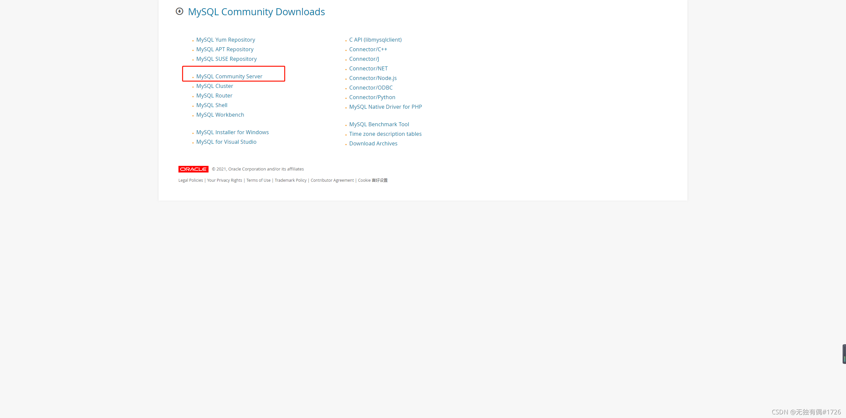Open MySQL SUSE Repository page

[226, 59]
